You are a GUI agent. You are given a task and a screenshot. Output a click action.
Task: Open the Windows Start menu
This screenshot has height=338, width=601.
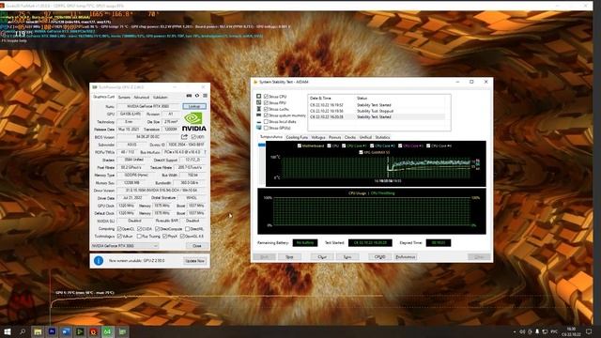(7, 331)
